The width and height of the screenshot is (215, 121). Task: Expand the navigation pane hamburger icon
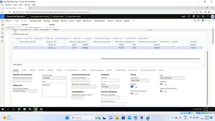2,21
